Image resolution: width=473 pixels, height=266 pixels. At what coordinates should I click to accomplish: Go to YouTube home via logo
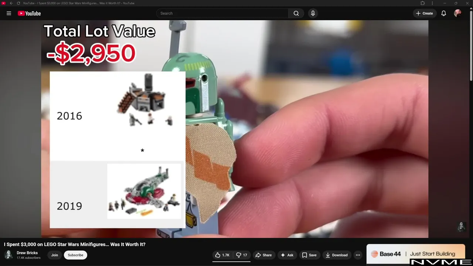29,13
